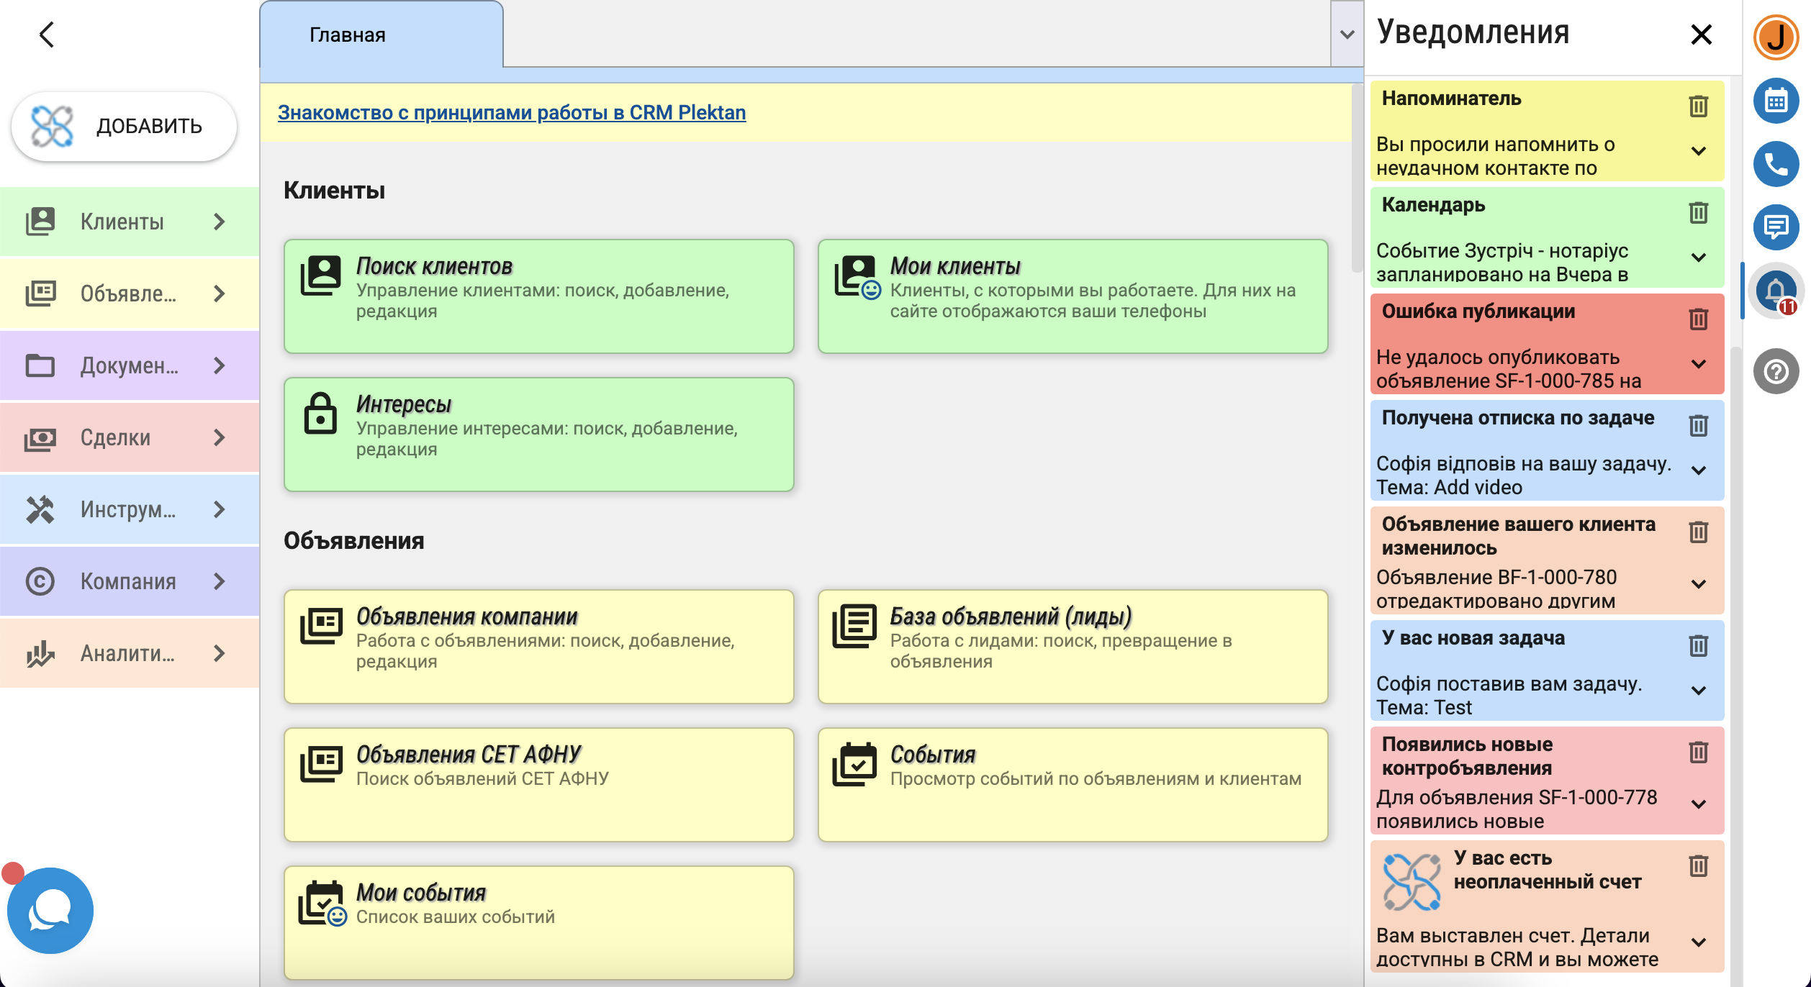Expand the Календарь notification details
The height and width of the screenshot is (987, 1811).
pyautogui.click(x=1698, y=258)
